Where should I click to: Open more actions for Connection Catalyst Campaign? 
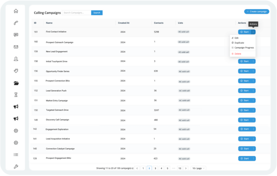(253, 149)
